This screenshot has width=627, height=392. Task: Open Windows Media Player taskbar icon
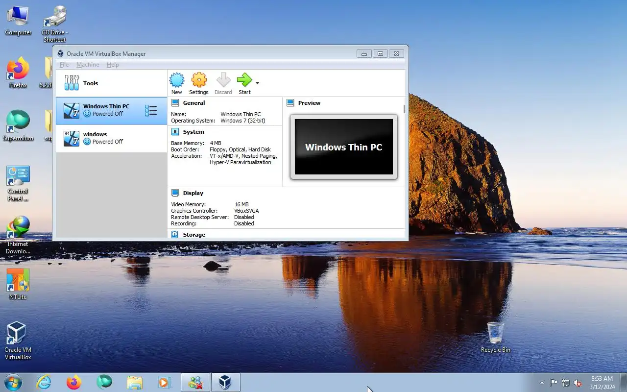(164, 382)
